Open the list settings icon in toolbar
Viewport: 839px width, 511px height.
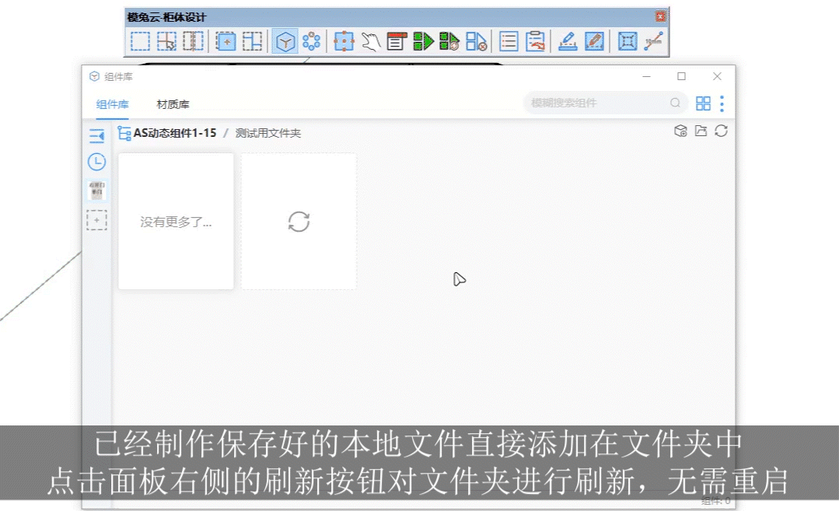click(x=508, y=41)
